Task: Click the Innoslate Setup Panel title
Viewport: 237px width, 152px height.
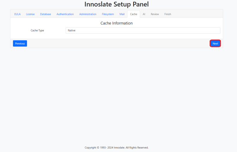Action: pyautogui.click(x=116, y=4)
